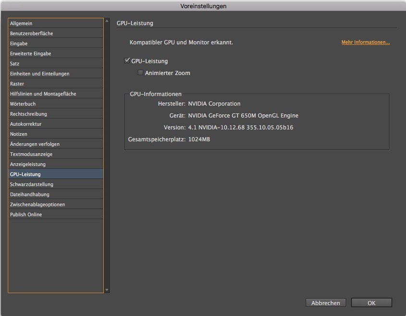Open Einheiten und Einteilungen settings
The height and width of the screenshot is (316, 406).
click(56, 74)
